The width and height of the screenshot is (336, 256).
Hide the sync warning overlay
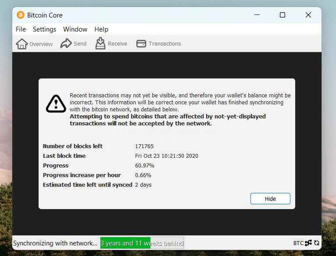[x=270, y=199]
